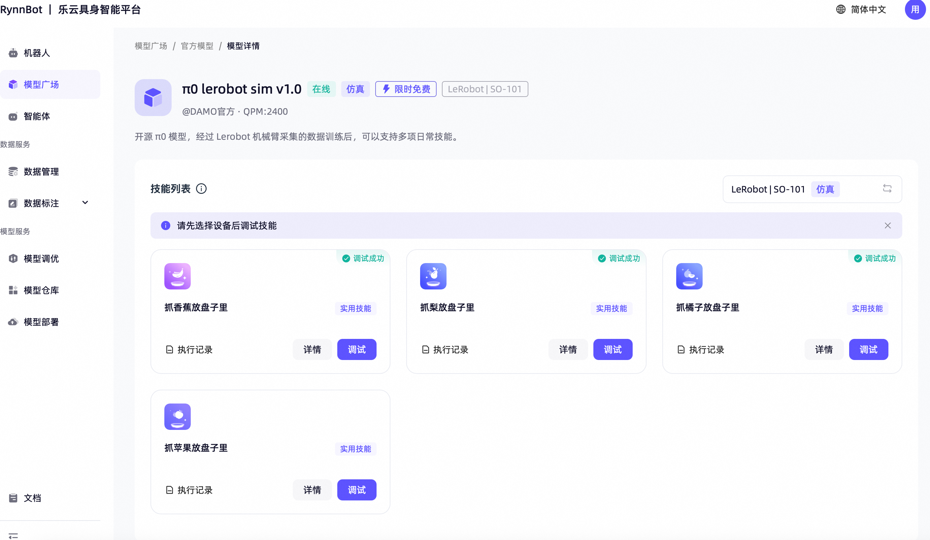Click the orange skill icon
930x540 pixels.
(689, 276)
